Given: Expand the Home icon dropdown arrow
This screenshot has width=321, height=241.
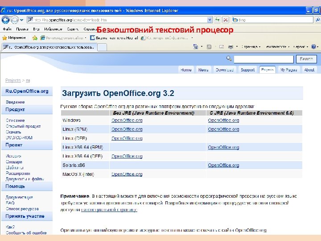Looking at the screenshot, I should [x=202, y=47].
